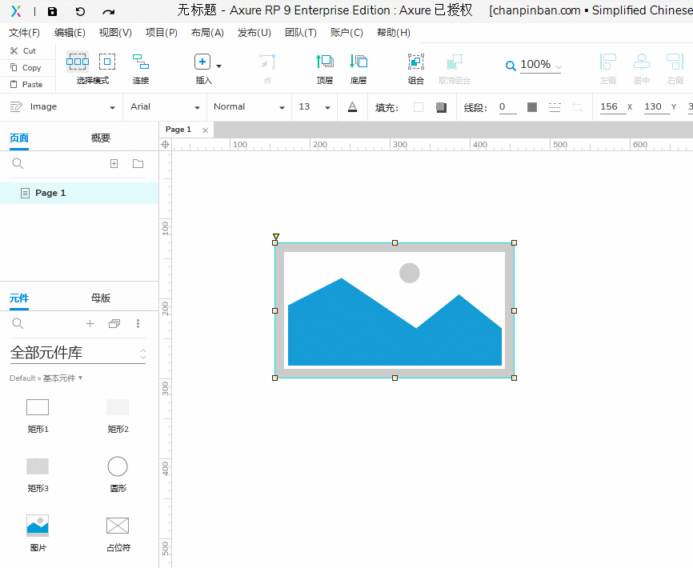Open the 全部元件库 library selector
Viewport: 693px width, 568px height.
click(x=78, y=353)
